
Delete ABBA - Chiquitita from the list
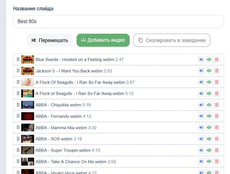[x=217, y=105]
